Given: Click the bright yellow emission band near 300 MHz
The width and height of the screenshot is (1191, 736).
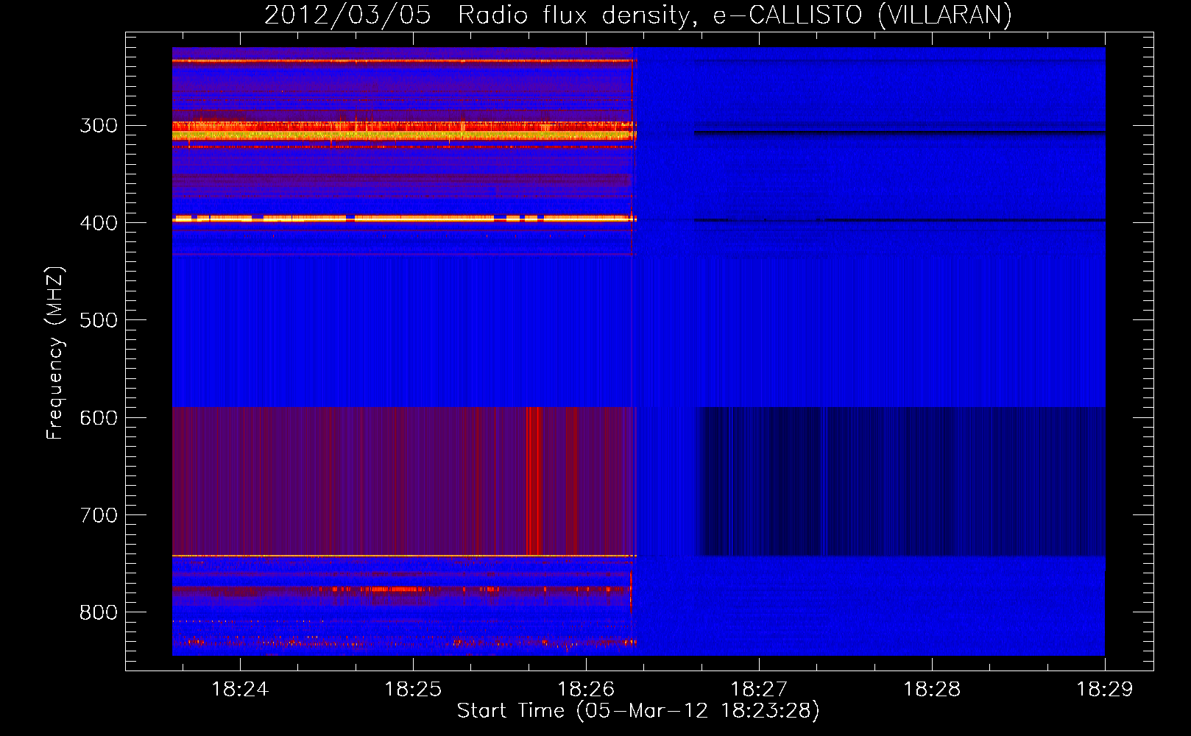Looking at the screenshot, I should [x=403, y=134].
